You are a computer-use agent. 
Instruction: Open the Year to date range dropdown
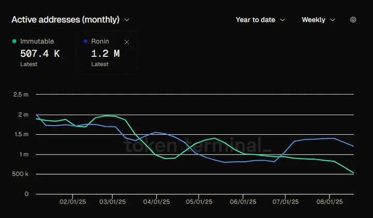tap(260, 20)
